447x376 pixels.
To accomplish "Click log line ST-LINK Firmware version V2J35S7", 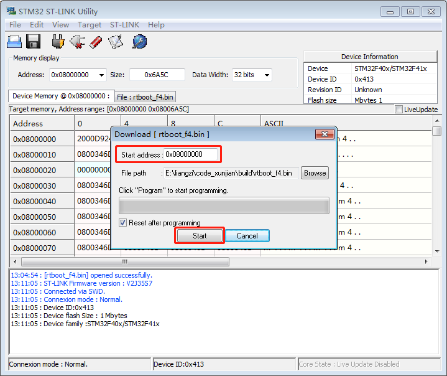I will [x=81, y=283].
